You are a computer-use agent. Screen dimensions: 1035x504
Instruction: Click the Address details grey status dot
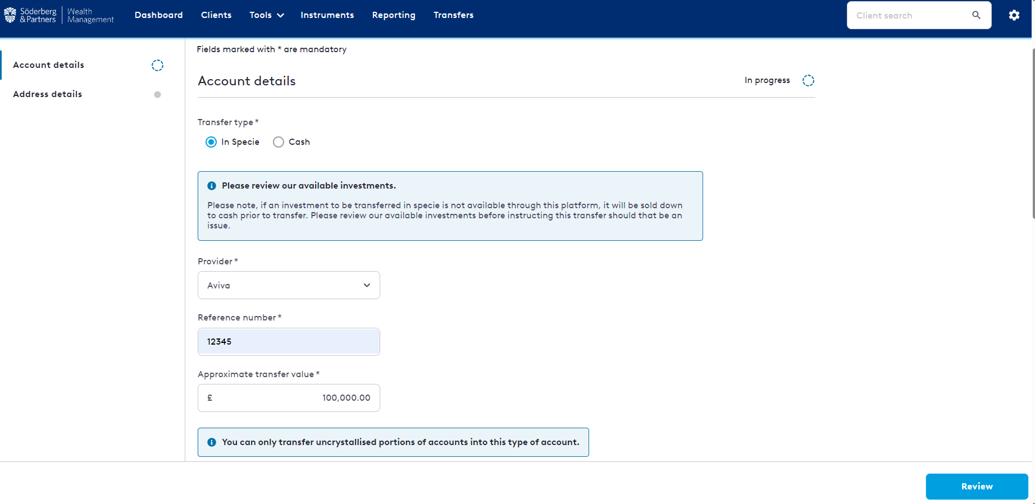(x=157, y=94)
